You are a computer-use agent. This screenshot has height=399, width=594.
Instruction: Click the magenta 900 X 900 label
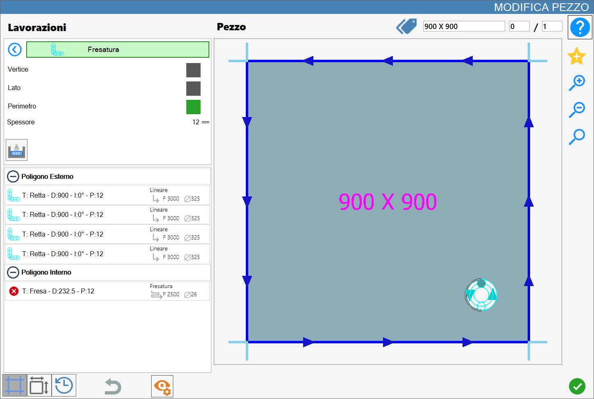(388, 202)
